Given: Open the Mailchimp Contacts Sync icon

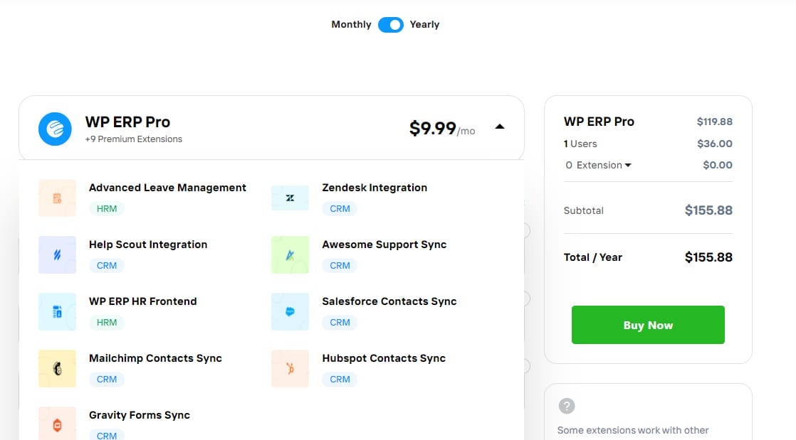Looking at the screenshot, I should (x=58, y=368).
